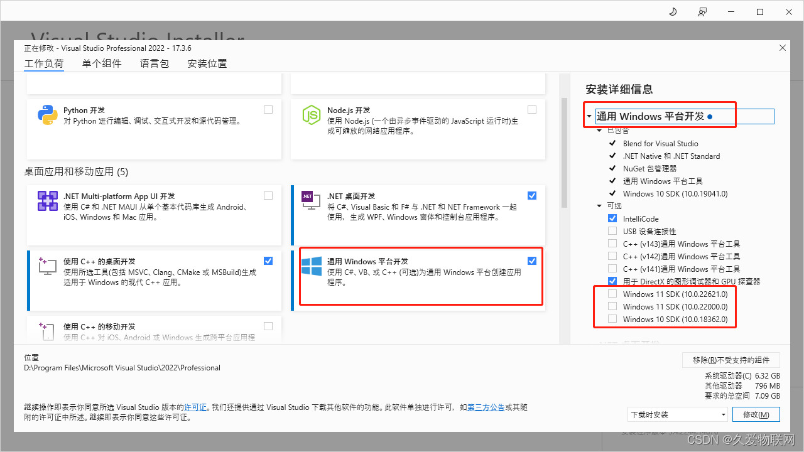This screenshot has height=452, width=804.
Task: Click the .NET desktop development icon
Action: (312, 201)
